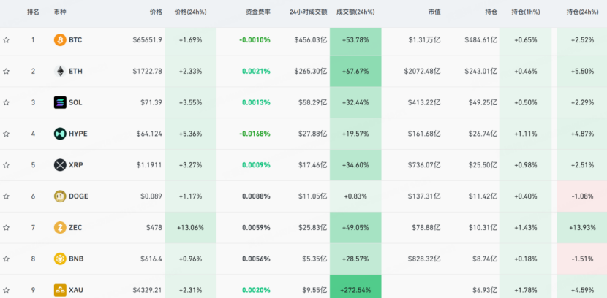Click the +272.54% XAU volume cell
The height and width of the screenshot is (298, 607).
click(355, 286)
